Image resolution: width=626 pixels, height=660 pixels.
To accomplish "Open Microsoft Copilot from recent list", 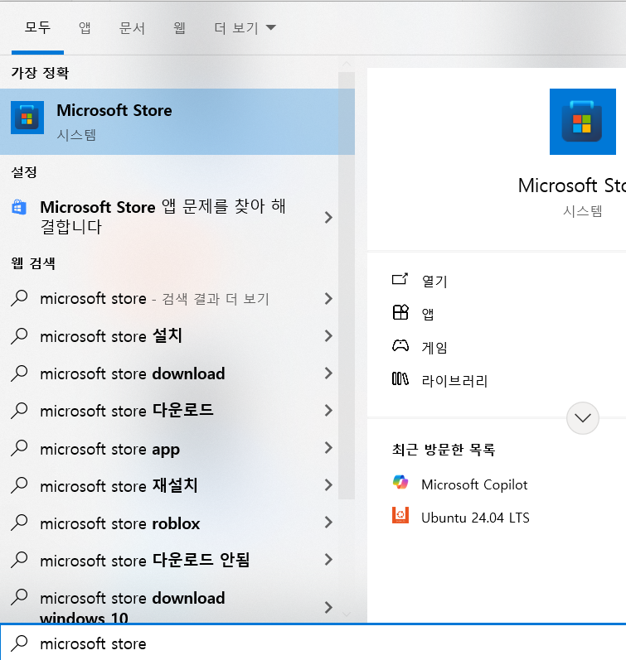I will (x=474, y=484).
